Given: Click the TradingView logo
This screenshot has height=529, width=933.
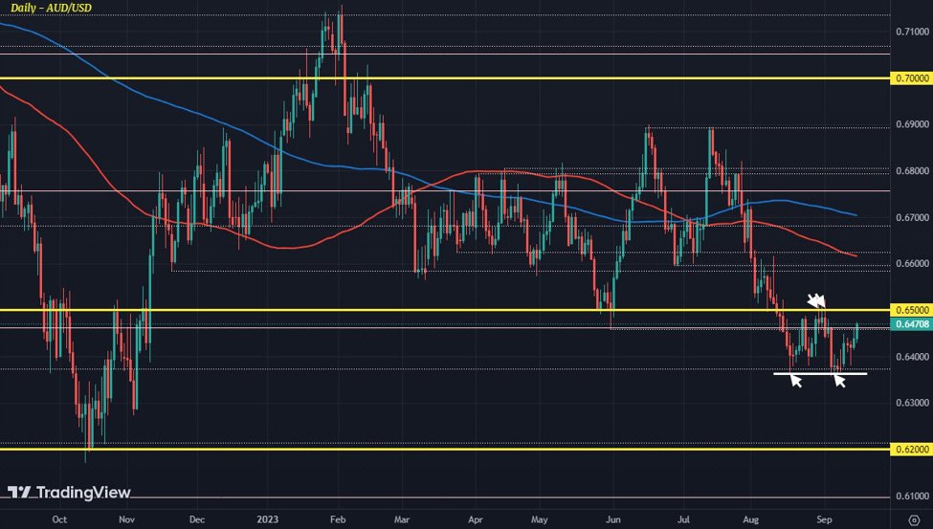Looking at the screenshot, I should 69,492.
